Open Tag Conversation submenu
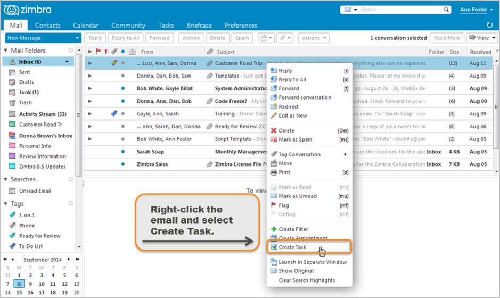 click(309, 154)
